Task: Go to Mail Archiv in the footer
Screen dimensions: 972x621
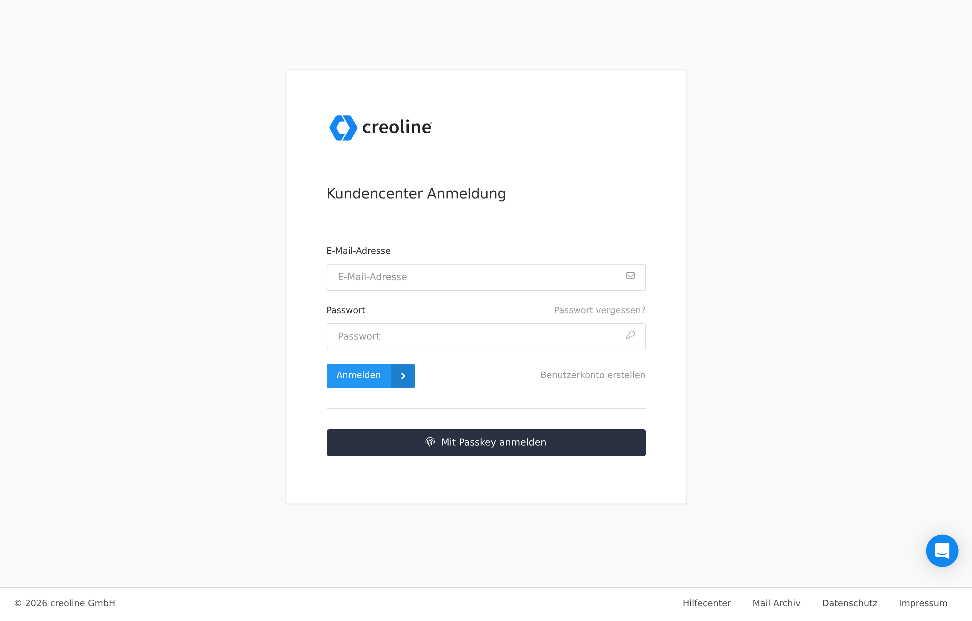Action: pyautogui.click(x=776, y=603)
